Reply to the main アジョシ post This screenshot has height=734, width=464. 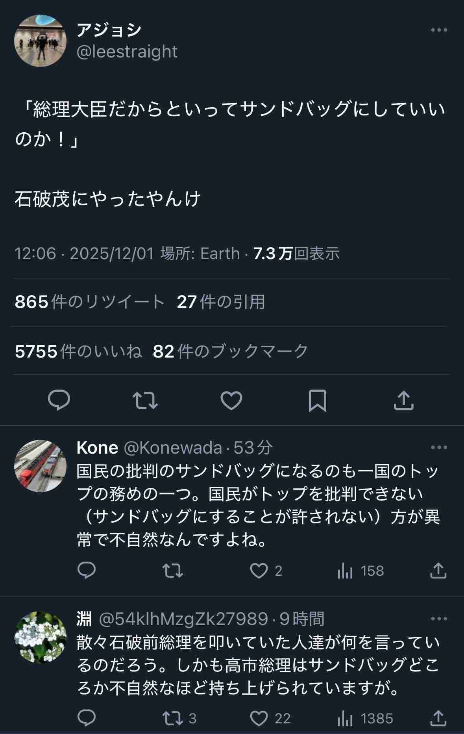click(59, 400)
